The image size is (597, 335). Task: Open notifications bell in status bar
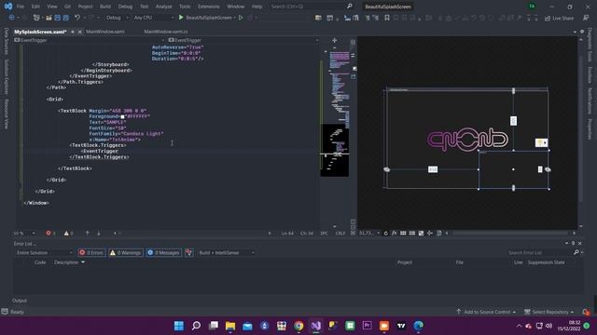pyautogui.click(x=586, y=312)
